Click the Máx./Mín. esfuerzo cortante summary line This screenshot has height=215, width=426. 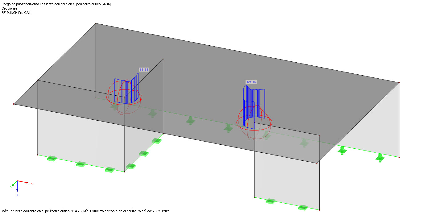coord(85,211)
